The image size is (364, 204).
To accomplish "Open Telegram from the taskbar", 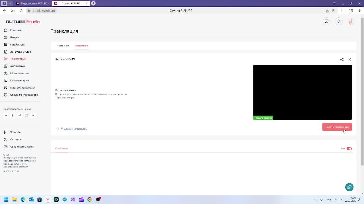I will [65, 199].
